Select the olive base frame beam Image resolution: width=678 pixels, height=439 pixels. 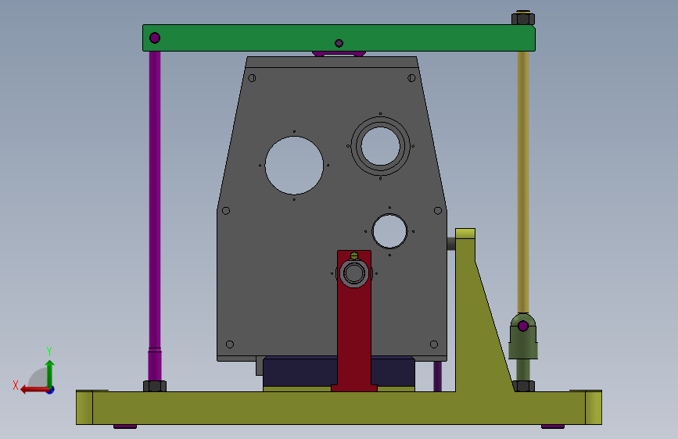[x=339, y=408]
